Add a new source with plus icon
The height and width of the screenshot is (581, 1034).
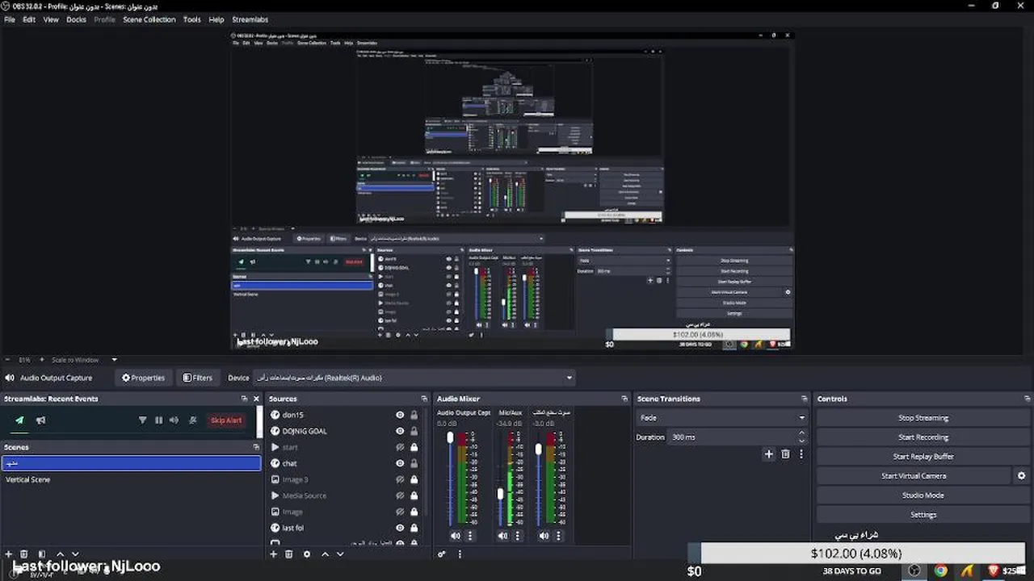point(274,554)
